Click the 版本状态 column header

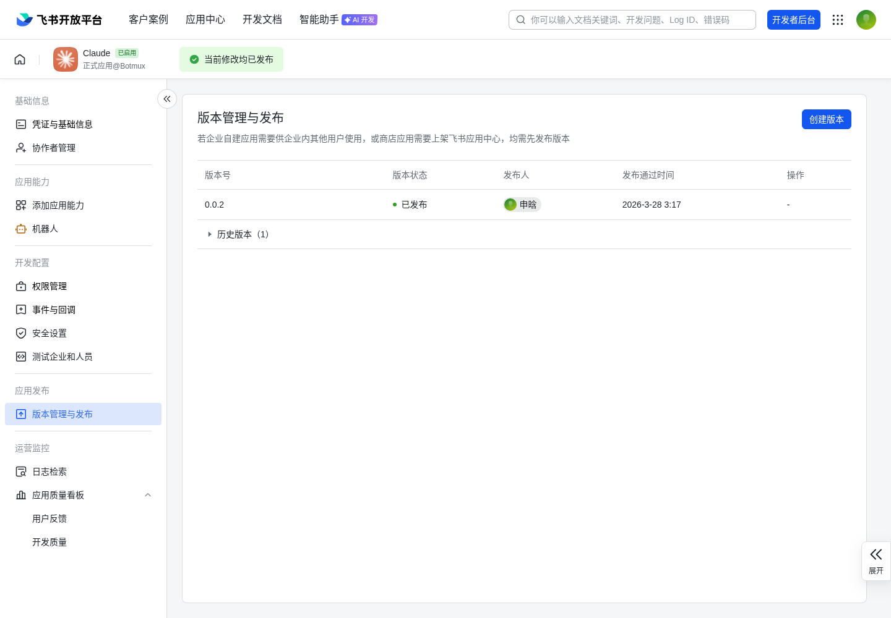(x=410, y=175)
